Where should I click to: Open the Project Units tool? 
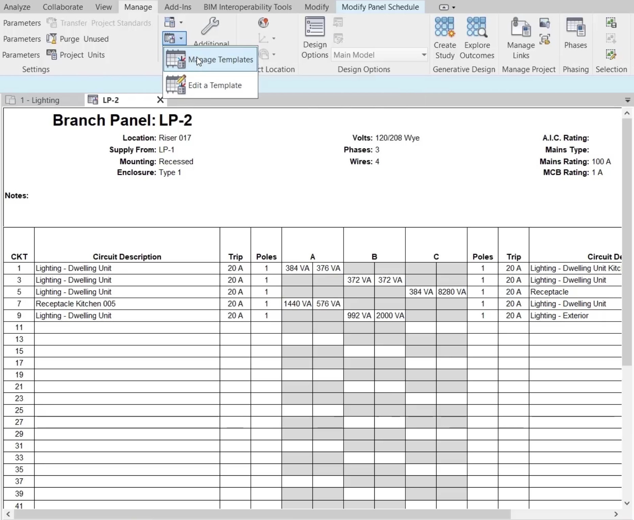76,54
